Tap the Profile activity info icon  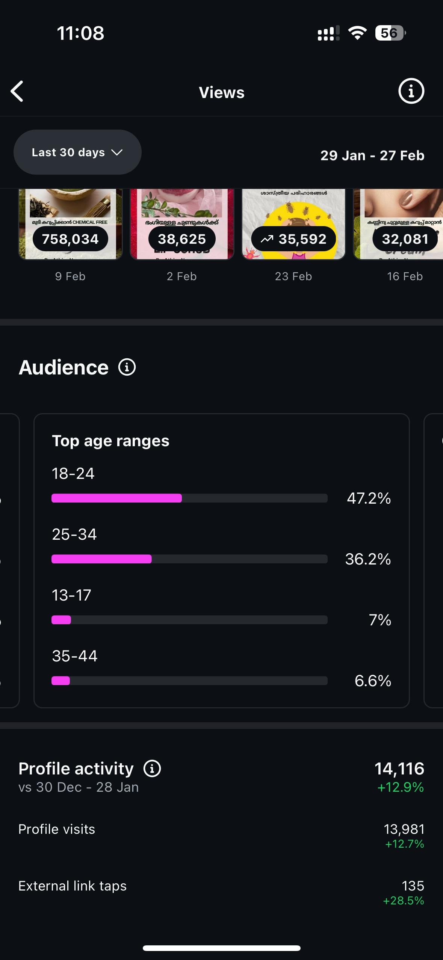point(152,768)
